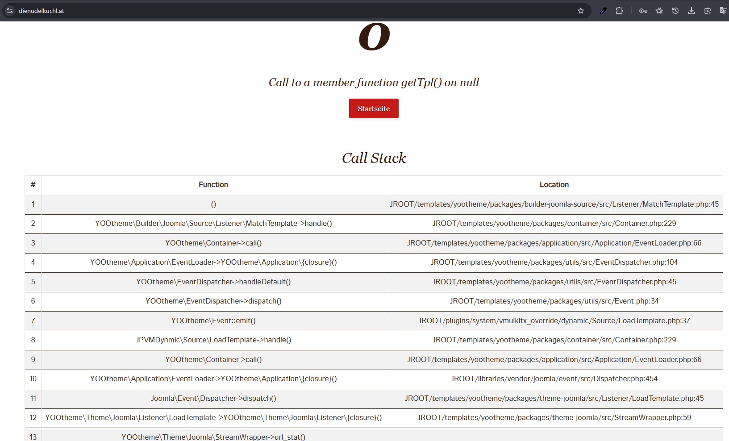This screenshot has height=441, width=729.
Task: Activate the color picker eyedropper extension
Action: click(x=603, y=11)
